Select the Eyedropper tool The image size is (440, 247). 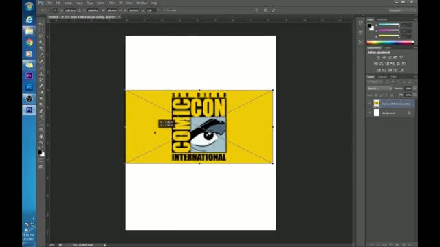coord(41,55)
